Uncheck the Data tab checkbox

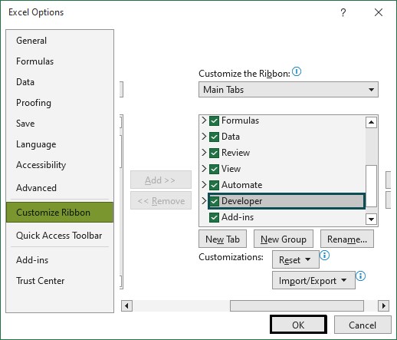(x=214, y=137)
